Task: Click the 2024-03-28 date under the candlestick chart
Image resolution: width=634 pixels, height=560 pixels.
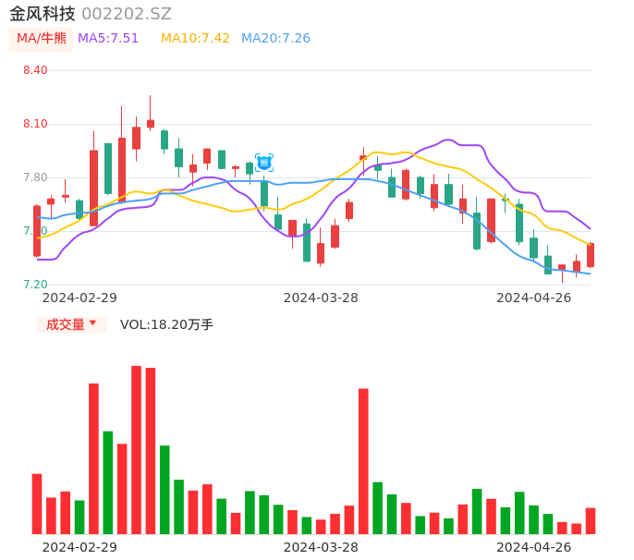Action: pos(321,298)
